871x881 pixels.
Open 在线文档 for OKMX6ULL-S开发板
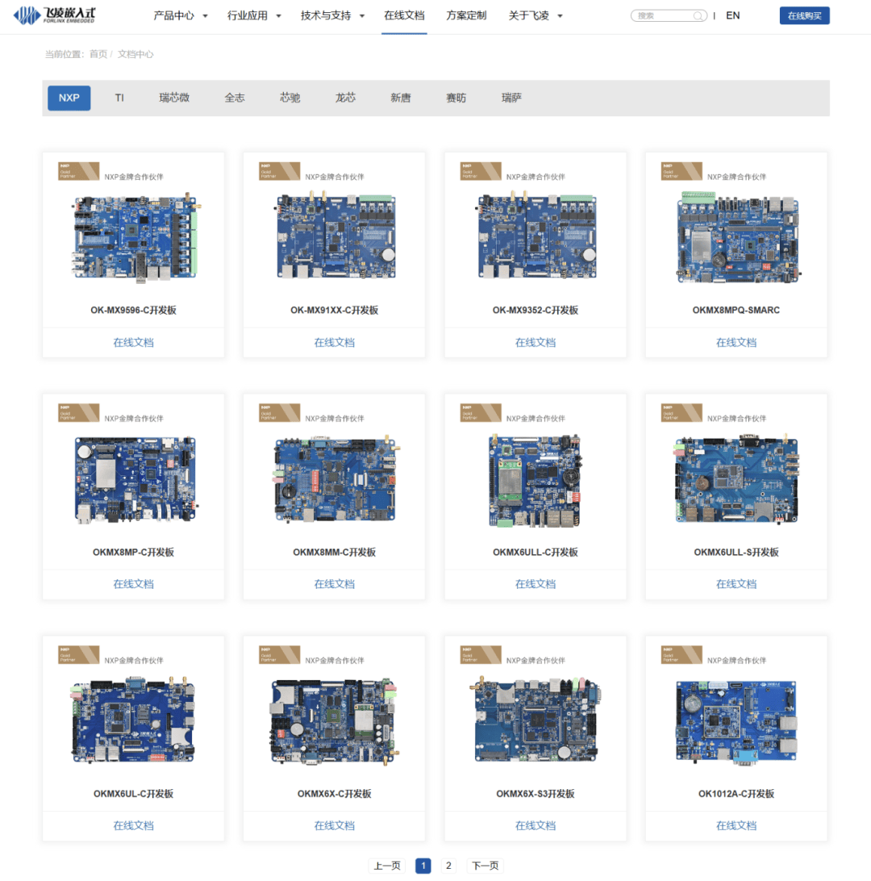[736, 584]
